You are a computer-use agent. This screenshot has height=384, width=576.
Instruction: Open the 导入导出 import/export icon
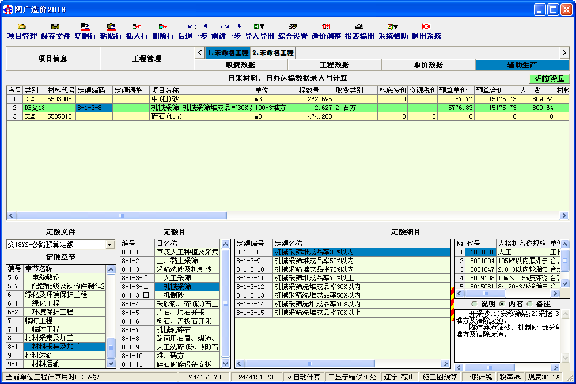pos(259,26)
